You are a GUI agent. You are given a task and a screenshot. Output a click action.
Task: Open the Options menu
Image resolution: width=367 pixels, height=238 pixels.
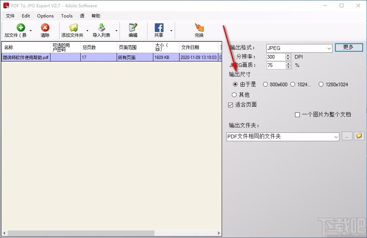45,16
